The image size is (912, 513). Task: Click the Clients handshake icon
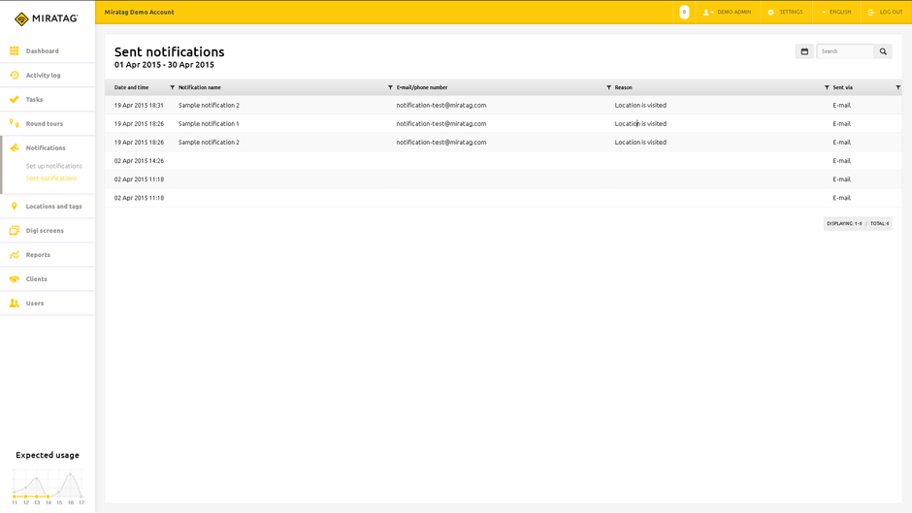[x=14, y=279]
